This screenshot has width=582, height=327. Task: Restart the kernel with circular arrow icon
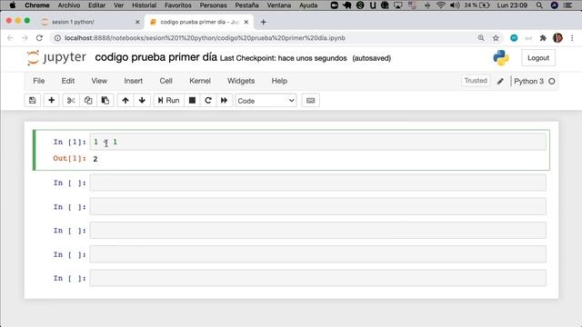(x=208, y=101)
